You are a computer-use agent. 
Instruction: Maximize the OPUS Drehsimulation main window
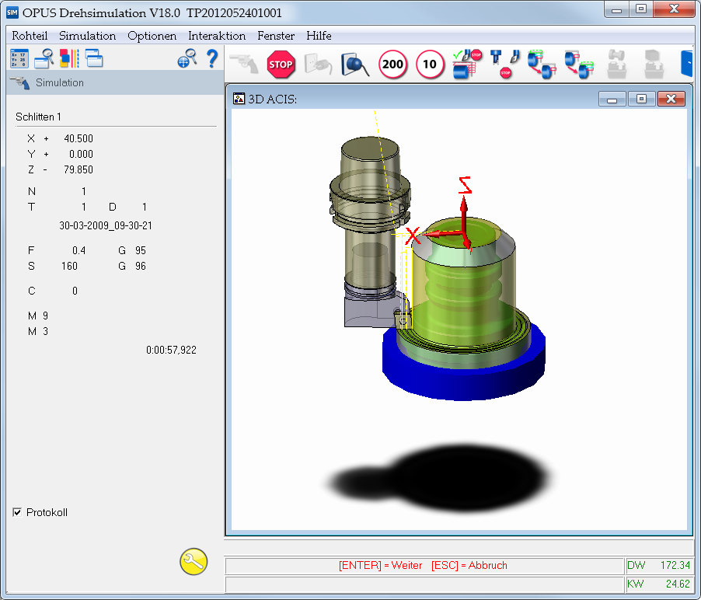point(641,10)
